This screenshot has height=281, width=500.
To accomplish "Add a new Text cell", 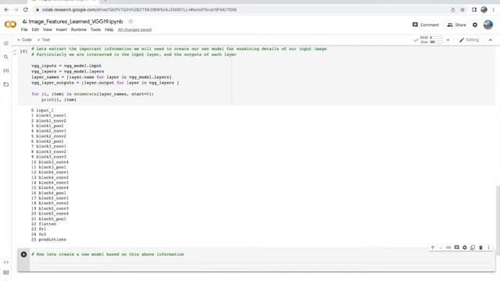I will click(x=44, y=40).
